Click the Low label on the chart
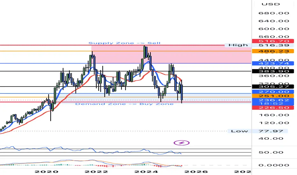This screenshot has height=175, width=297. point(239,131)
